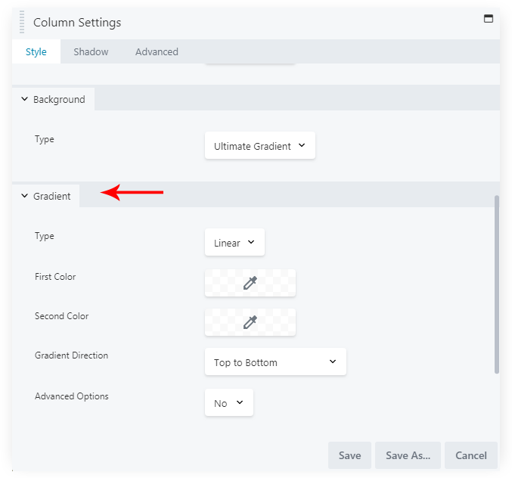Screen dimensions: 512x478
Task: Cancel the column settings changes
Action: pos(470,455)
